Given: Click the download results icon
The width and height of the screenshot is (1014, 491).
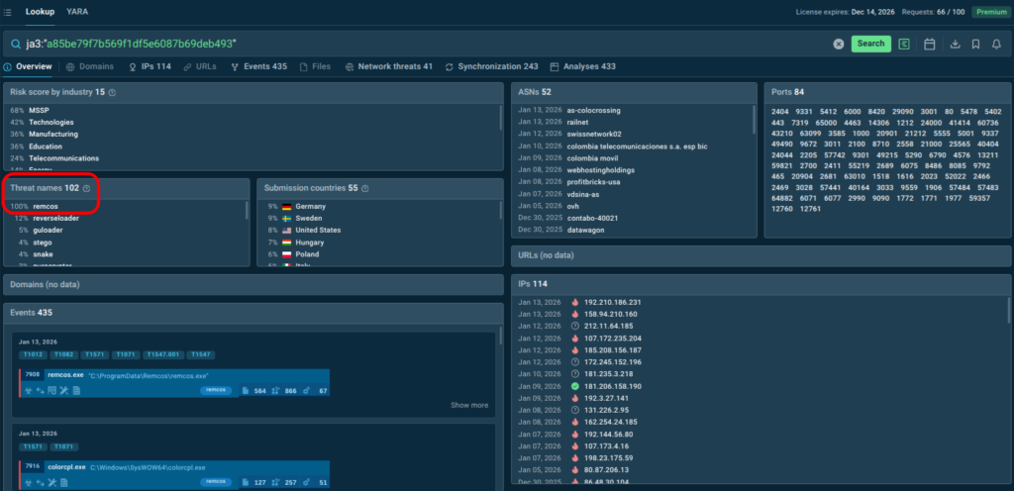Looking at the screenshot, I should click(x=955, y=44).
